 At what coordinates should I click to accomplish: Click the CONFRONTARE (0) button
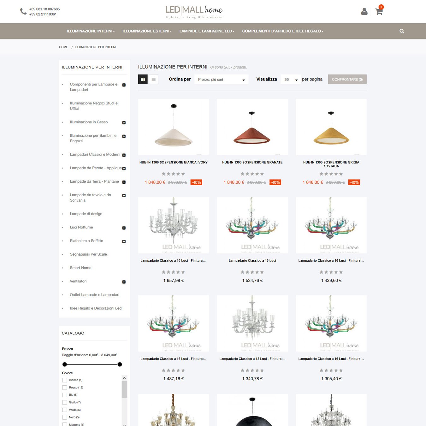[x=347, y=79]
